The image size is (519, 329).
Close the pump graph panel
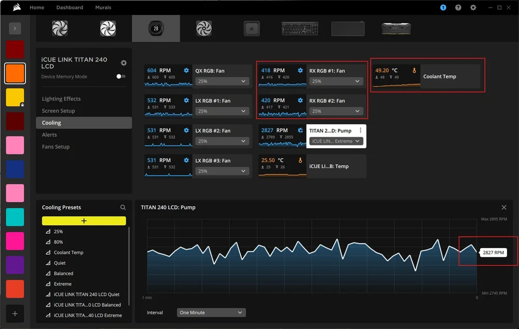(504, 207)
